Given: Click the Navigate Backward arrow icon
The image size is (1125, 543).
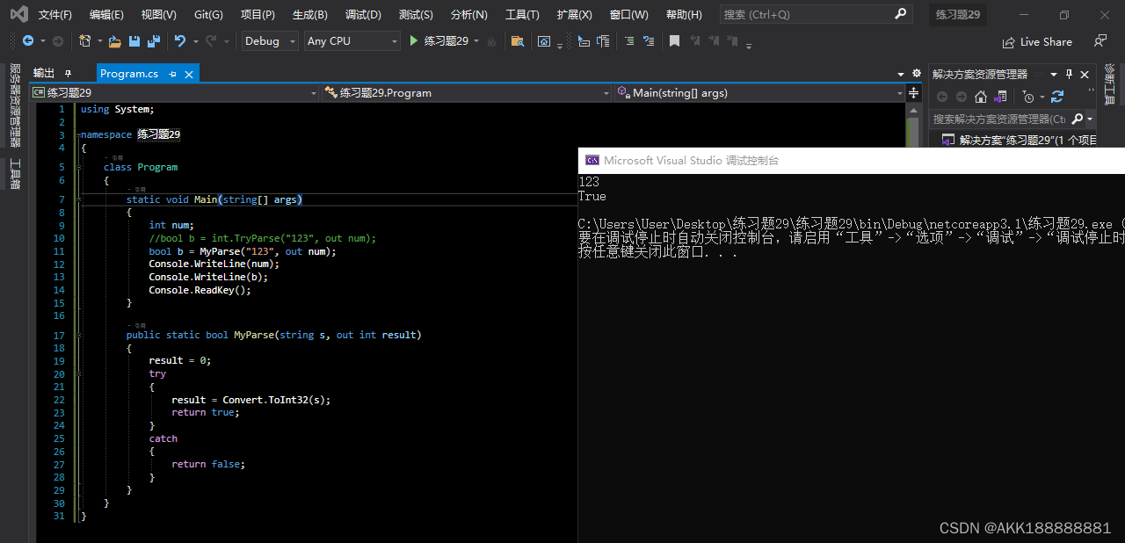Looking at the screenshot, I should point(28,41).
